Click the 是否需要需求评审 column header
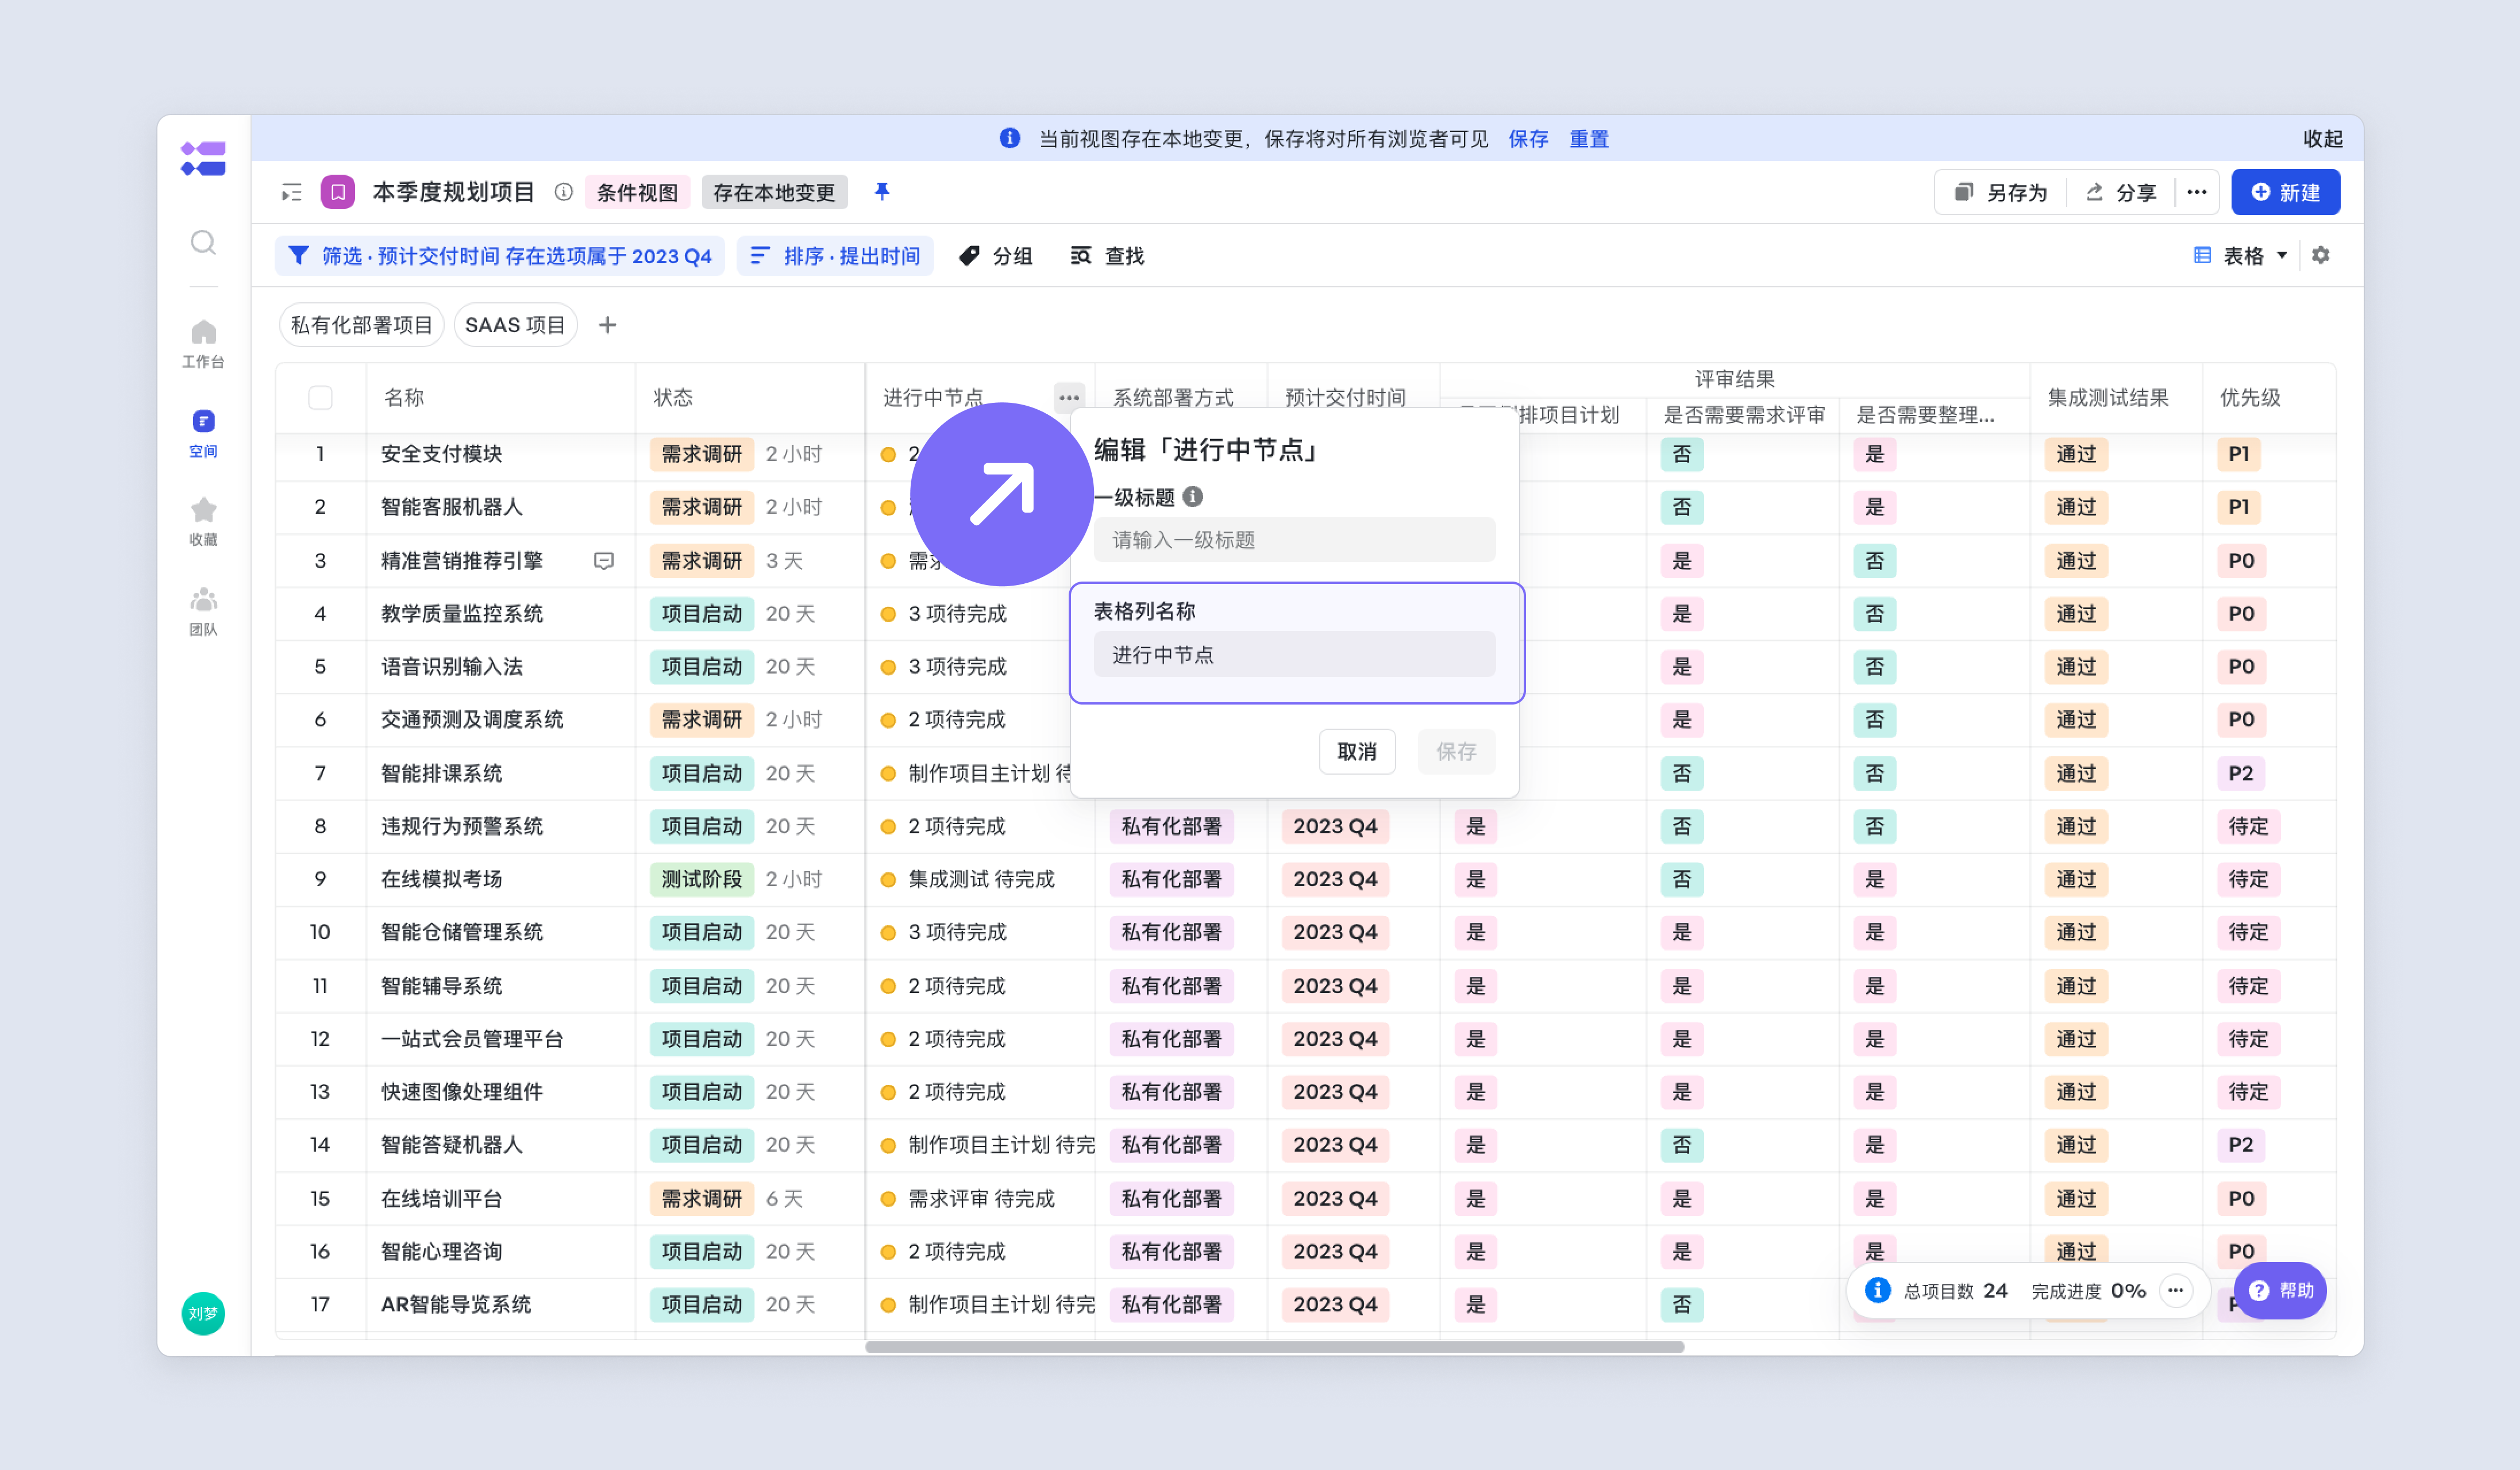Image resolution: width=2520 pixels, height=1470 pixels. [1744, 415]
